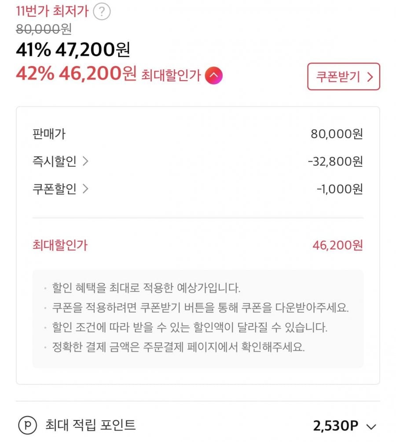Select the red 42% 46,200원 price
Viewport: 396px width, 442px height.
click(x=76, y=74)
